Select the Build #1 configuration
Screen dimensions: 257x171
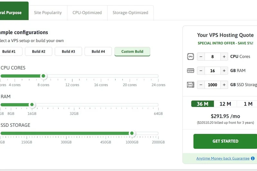(x=11, y=51)
